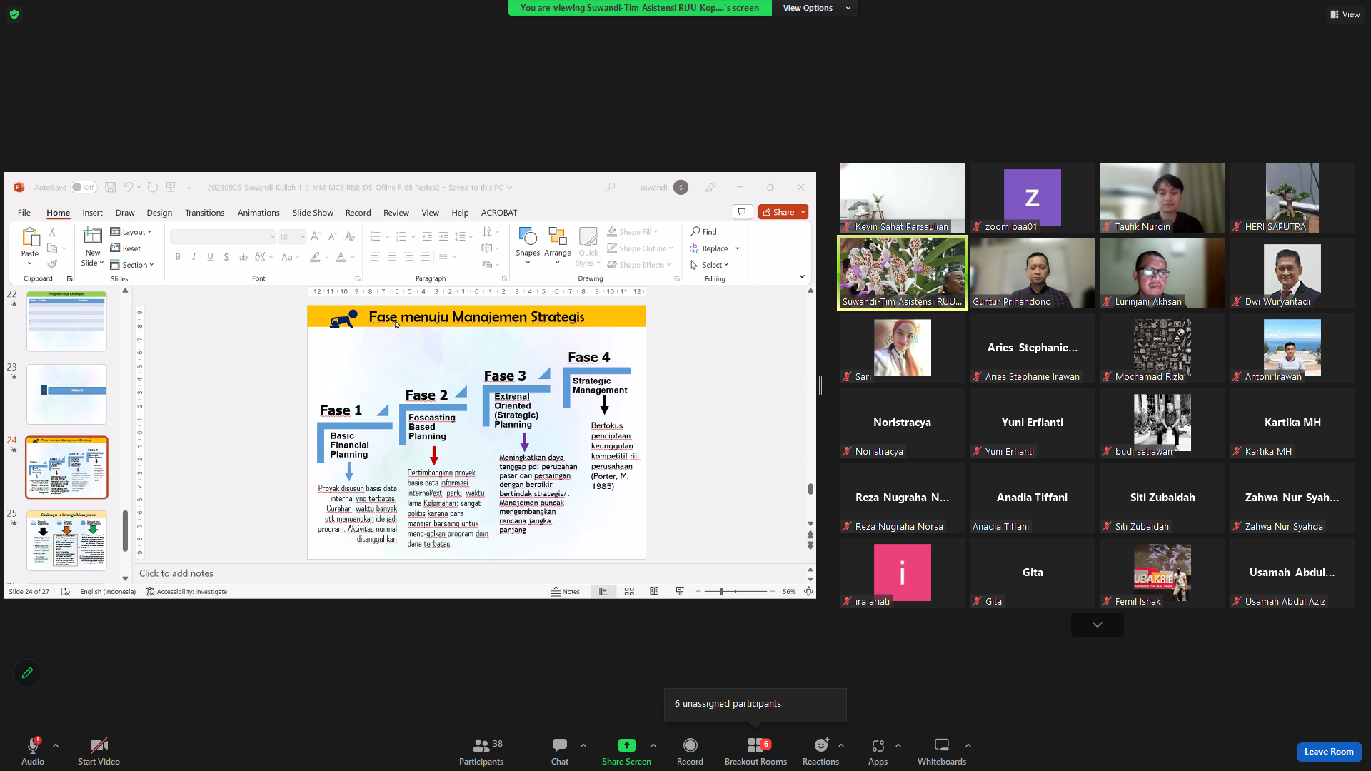This screenshot has width=1371, height=771.
Task: Toggle Bold formatting
Action: [x=177, y=257]
